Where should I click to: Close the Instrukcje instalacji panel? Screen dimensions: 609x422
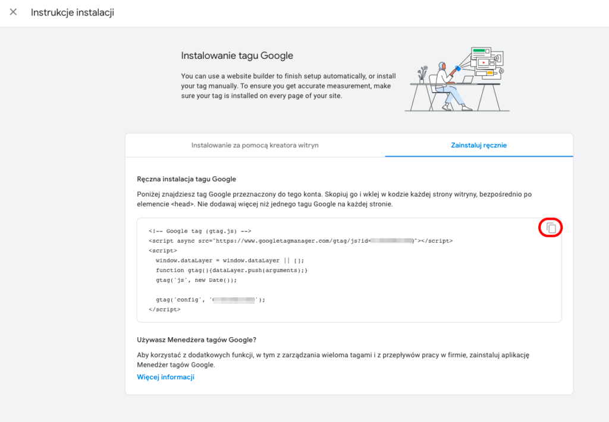click(x=13, y=12)
